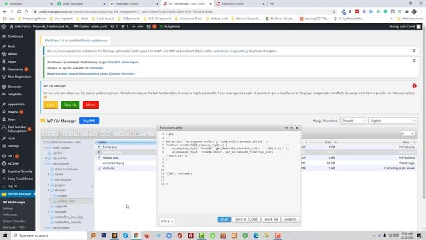Click the file manager search field

407,133
